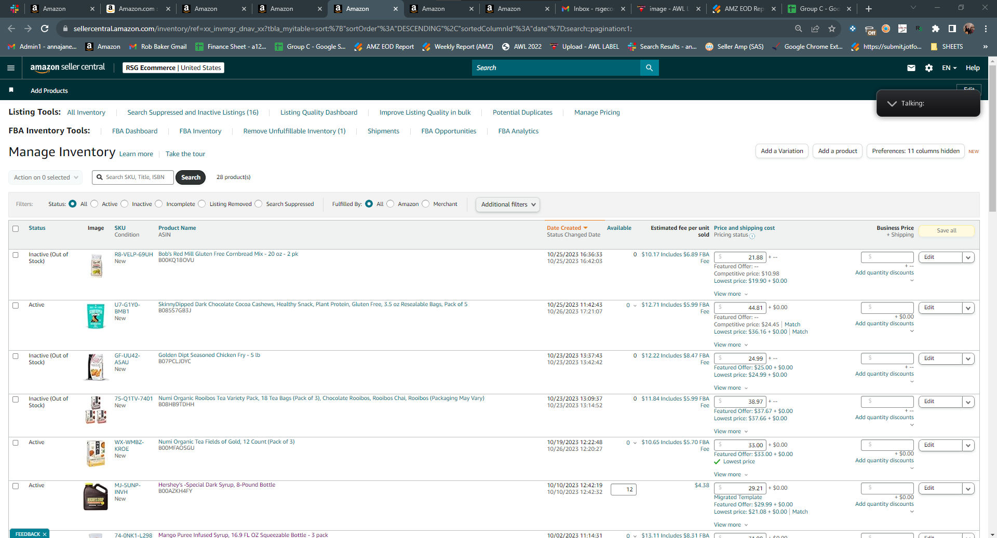Screen dimensions: 997x538
Task: Click the Save all button
Action: pyautogui.click(x=946, y=231)
